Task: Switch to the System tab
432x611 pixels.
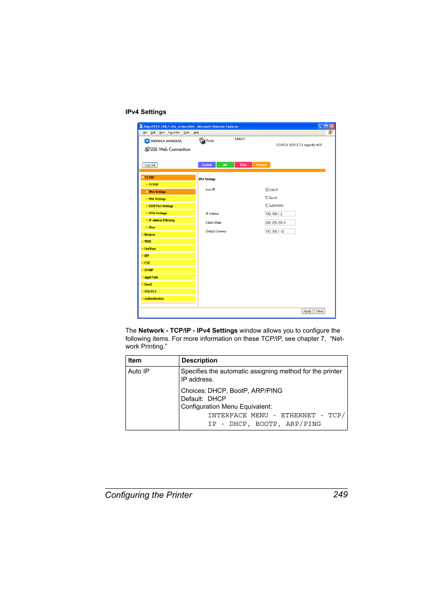Action: pyautogui.click(x=207, y=165)
